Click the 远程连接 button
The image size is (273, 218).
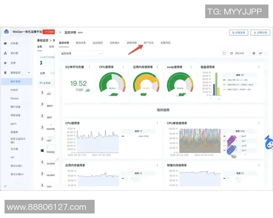coord(238,33)
